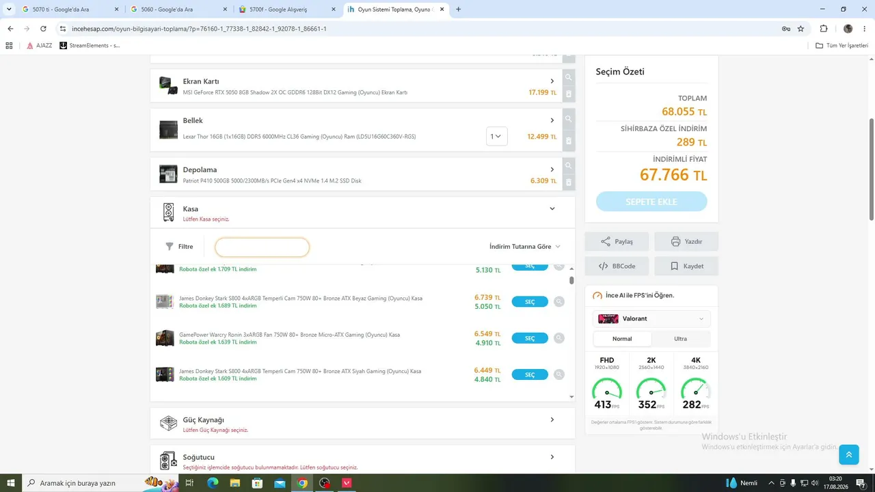Reload the page in Chrome

click(x=43, y=29)
